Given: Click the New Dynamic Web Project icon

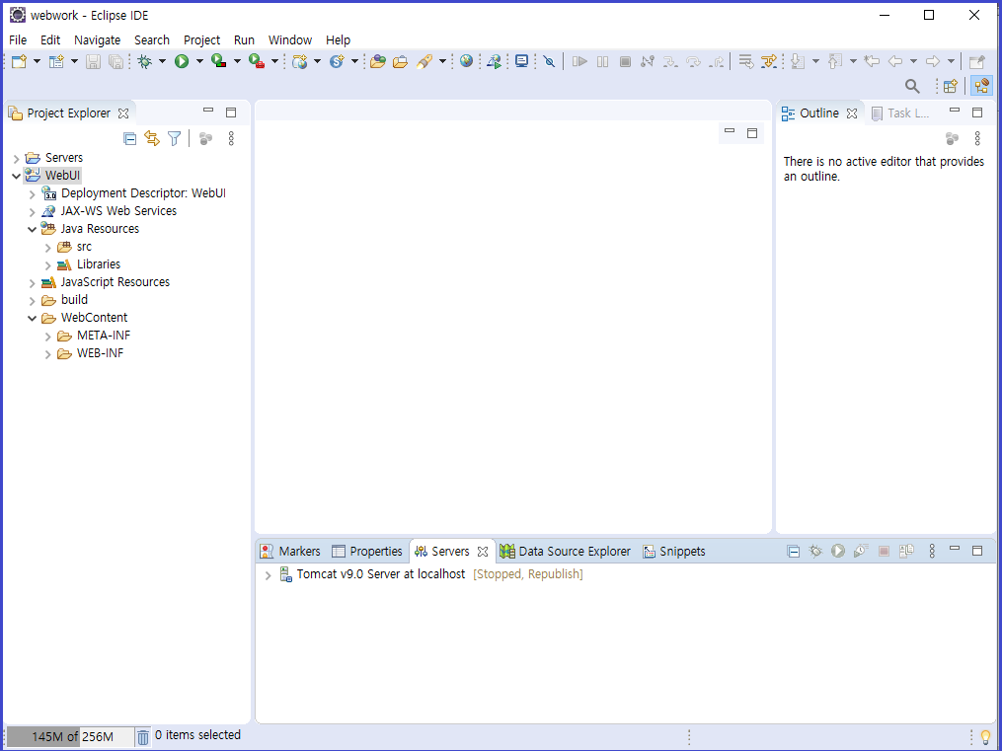Looking at the screenshot, I should pos(300,61).
